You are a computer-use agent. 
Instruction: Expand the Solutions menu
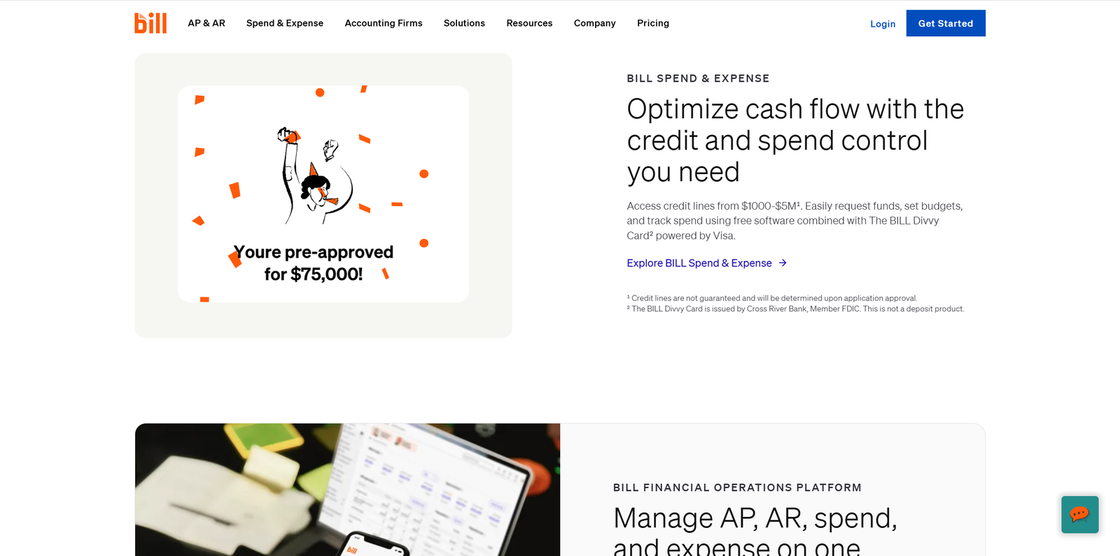click(x=464, y=23)
